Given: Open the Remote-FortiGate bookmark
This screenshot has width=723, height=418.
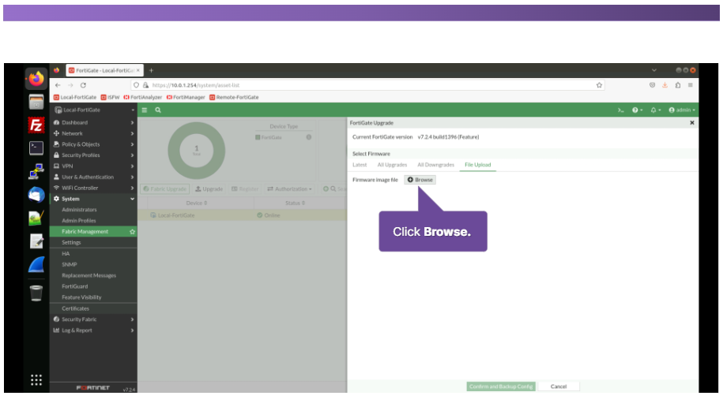Looking at the screenshot, I should (x=234, y=97).
